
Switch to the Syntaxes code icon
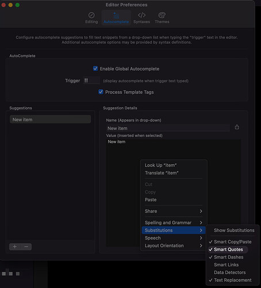coord(141,15)
